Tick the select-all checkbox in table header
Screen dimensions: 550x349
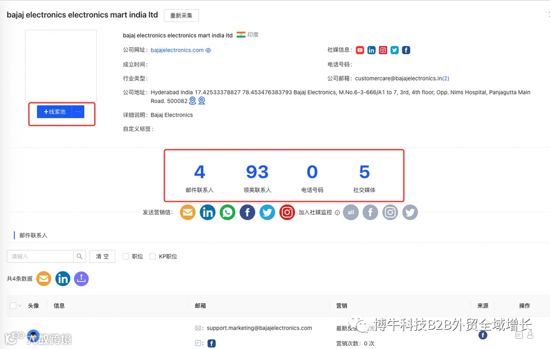[13, 306]
